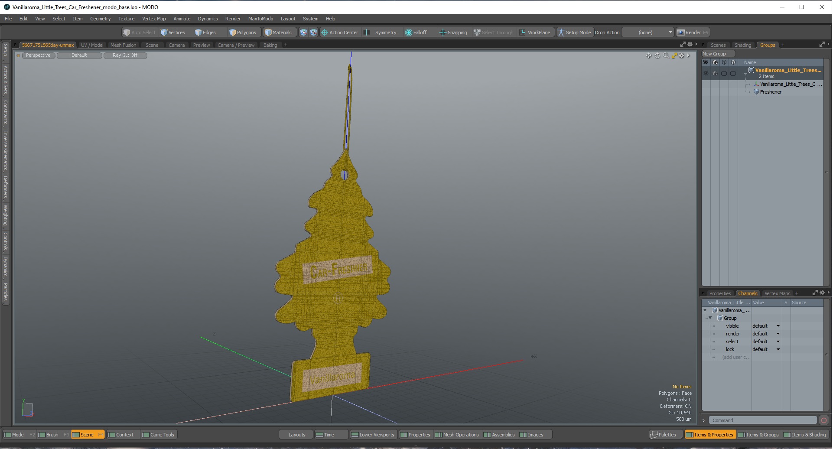
Task: Open WorkPlane options
Action: 535,33
